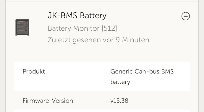Collapse the JK-BMS Battery device card
The image size is (204, 112).
tap(186, 16)
